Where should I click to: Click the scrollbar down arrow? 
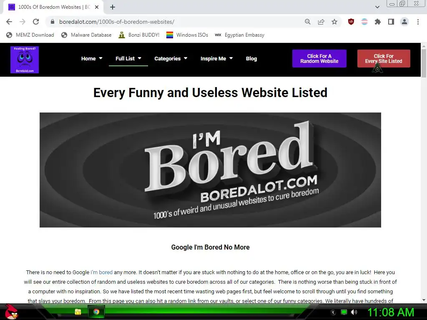[x=424, y=300]
